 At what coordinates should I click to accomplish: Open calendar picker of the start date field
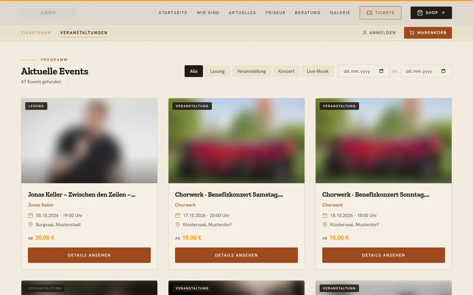(381, 71)
